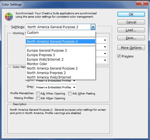
Task: Select North America Prepress 2 preset
Action: pyautogui.click(x=61, y=73)
